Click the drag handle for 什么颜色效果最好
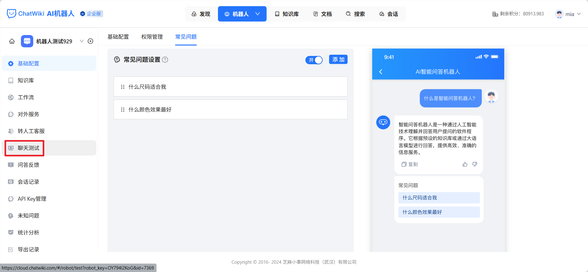This screenshot has width=588, height=272. click(123, 110)
